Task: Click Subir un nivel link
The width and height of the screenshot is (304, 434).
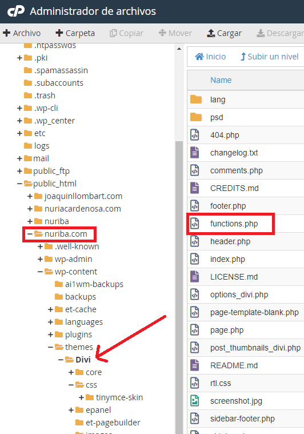Action: point(269,57)
